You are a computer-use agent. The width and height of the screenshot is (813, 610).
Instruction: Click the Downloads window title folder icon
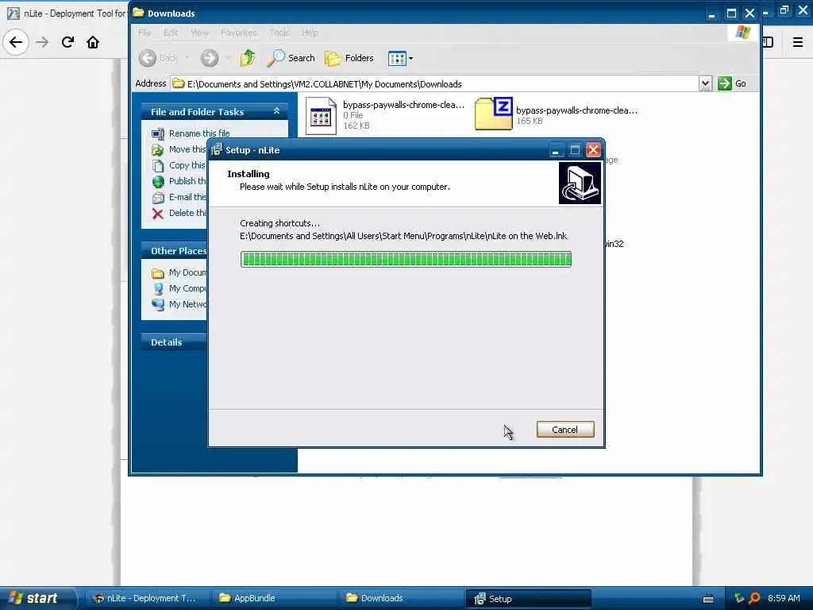click(138, 13)
